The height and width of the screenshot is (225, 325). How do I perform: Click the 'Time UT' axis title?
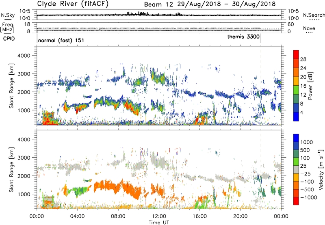click(159, 223)
